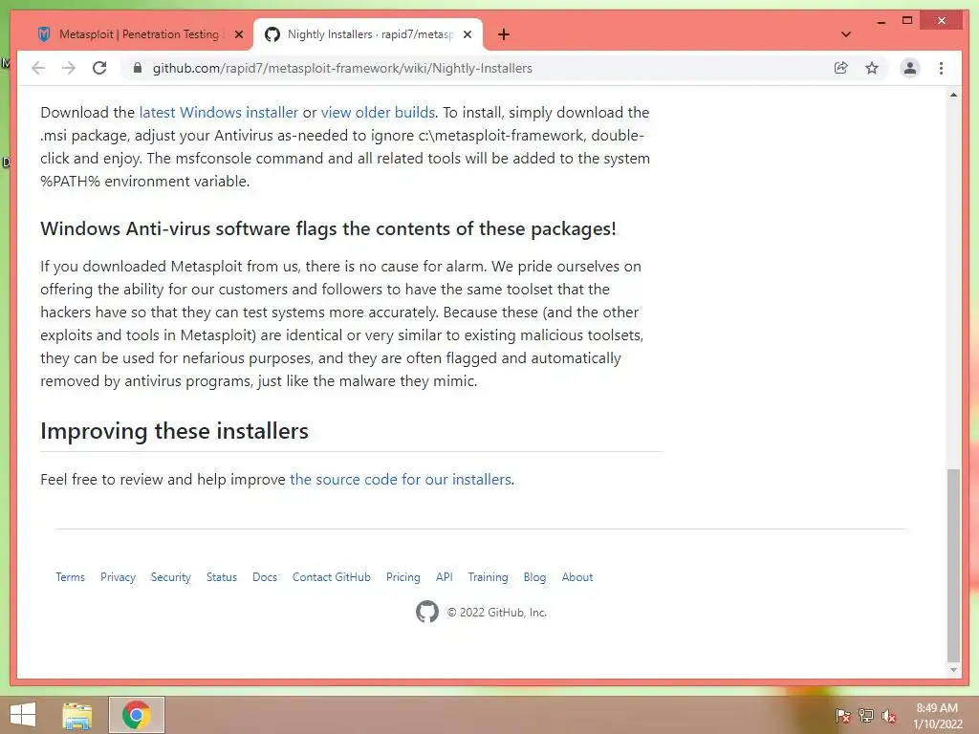This screenshot has width=979, height=734.
Task: Reload the Nightly Installers page
Action: click(x=99, y=68)
